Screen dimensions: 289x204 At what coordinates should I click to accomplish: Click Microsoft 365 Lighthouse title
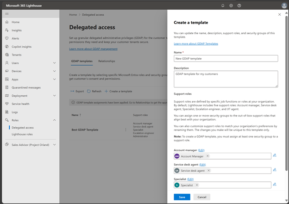pos(24,6)
